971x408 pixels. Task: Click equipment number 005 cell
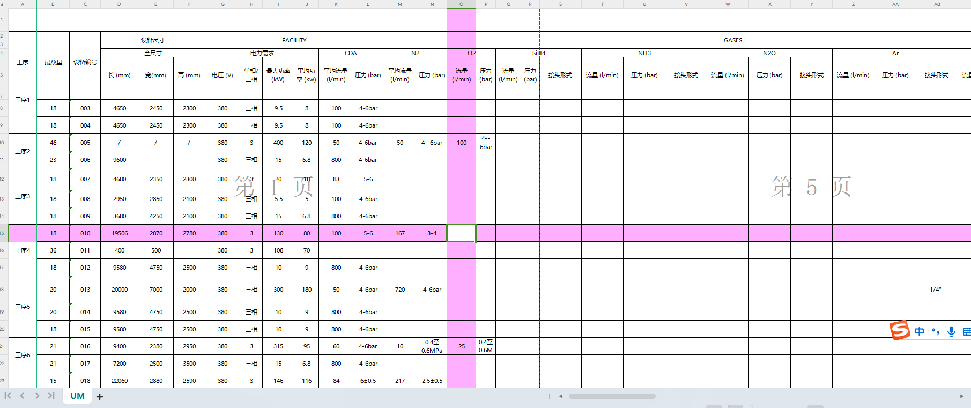(85, 143)
